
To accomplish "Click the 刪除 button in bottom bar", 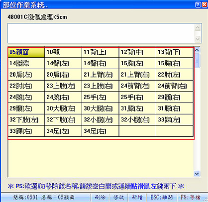I will coord(100,198).
